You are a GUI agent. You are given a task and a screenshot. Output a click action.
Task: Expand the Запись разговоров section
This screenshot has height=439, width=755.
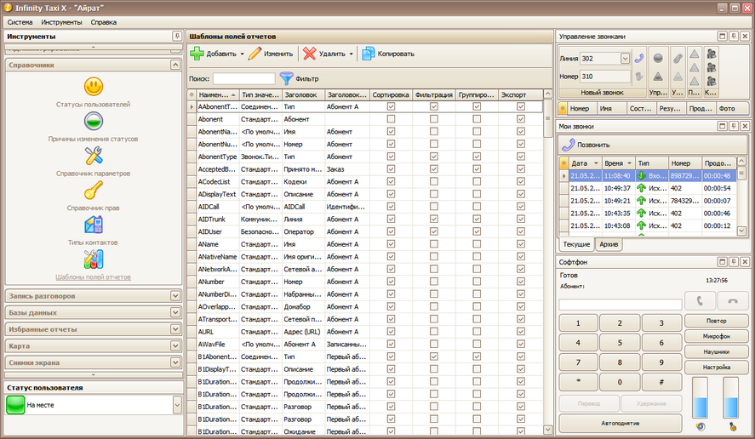point(175,296)
